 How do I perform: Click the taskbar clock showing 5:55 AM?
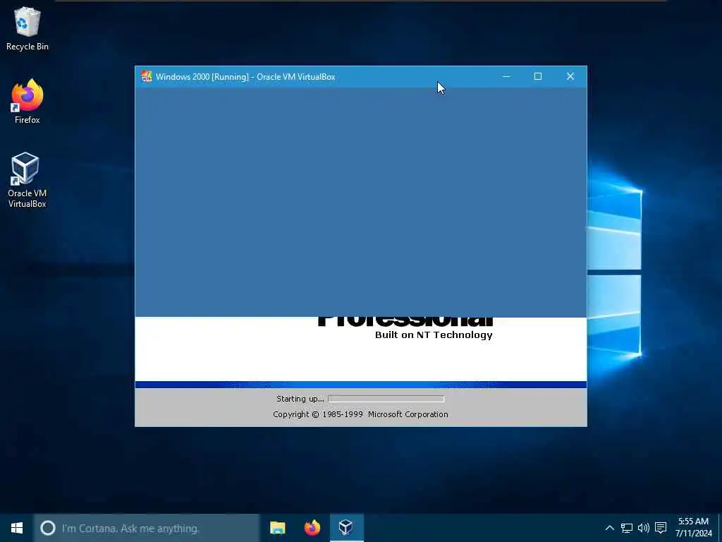tap(694, 528)
